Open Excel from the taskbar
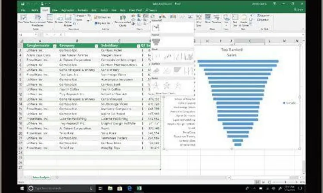This screenshot has width=323, height=193. tap(139, 188)
